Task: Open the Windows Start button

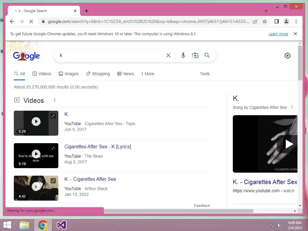Action: [x=7, y=225]
